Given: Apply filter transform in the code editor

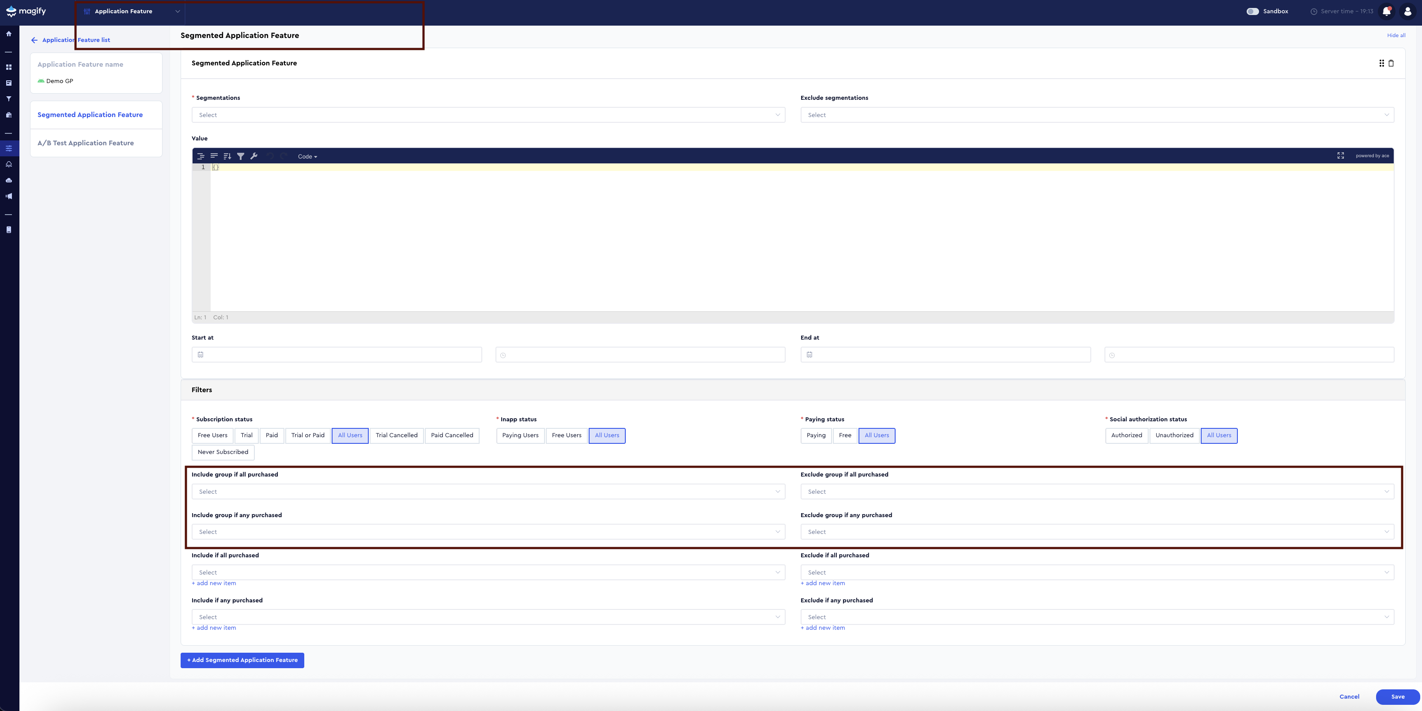Looking at the screenshot, I should [x=241, y=156].
